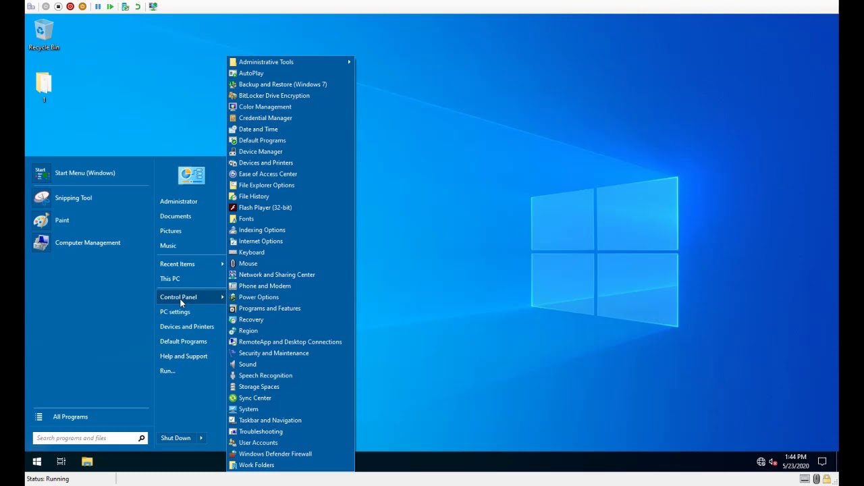
Task: Expand the arrow beside Shut Down
Action: pos(201,438)
